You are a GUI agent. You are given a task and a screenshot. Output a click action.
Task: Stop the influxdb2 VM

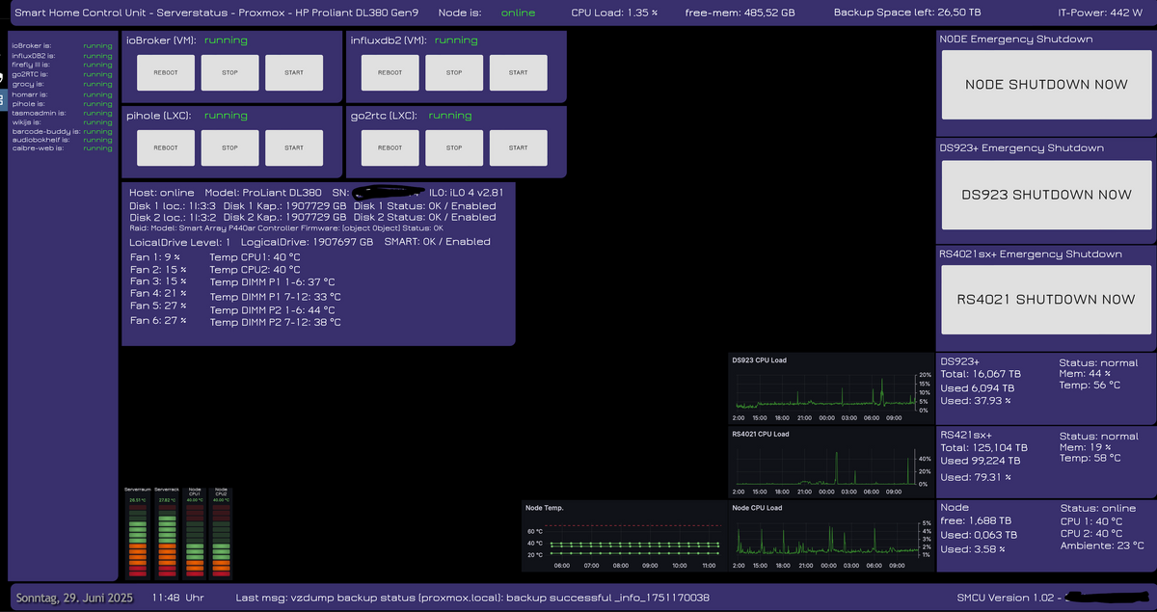(454, 72)
